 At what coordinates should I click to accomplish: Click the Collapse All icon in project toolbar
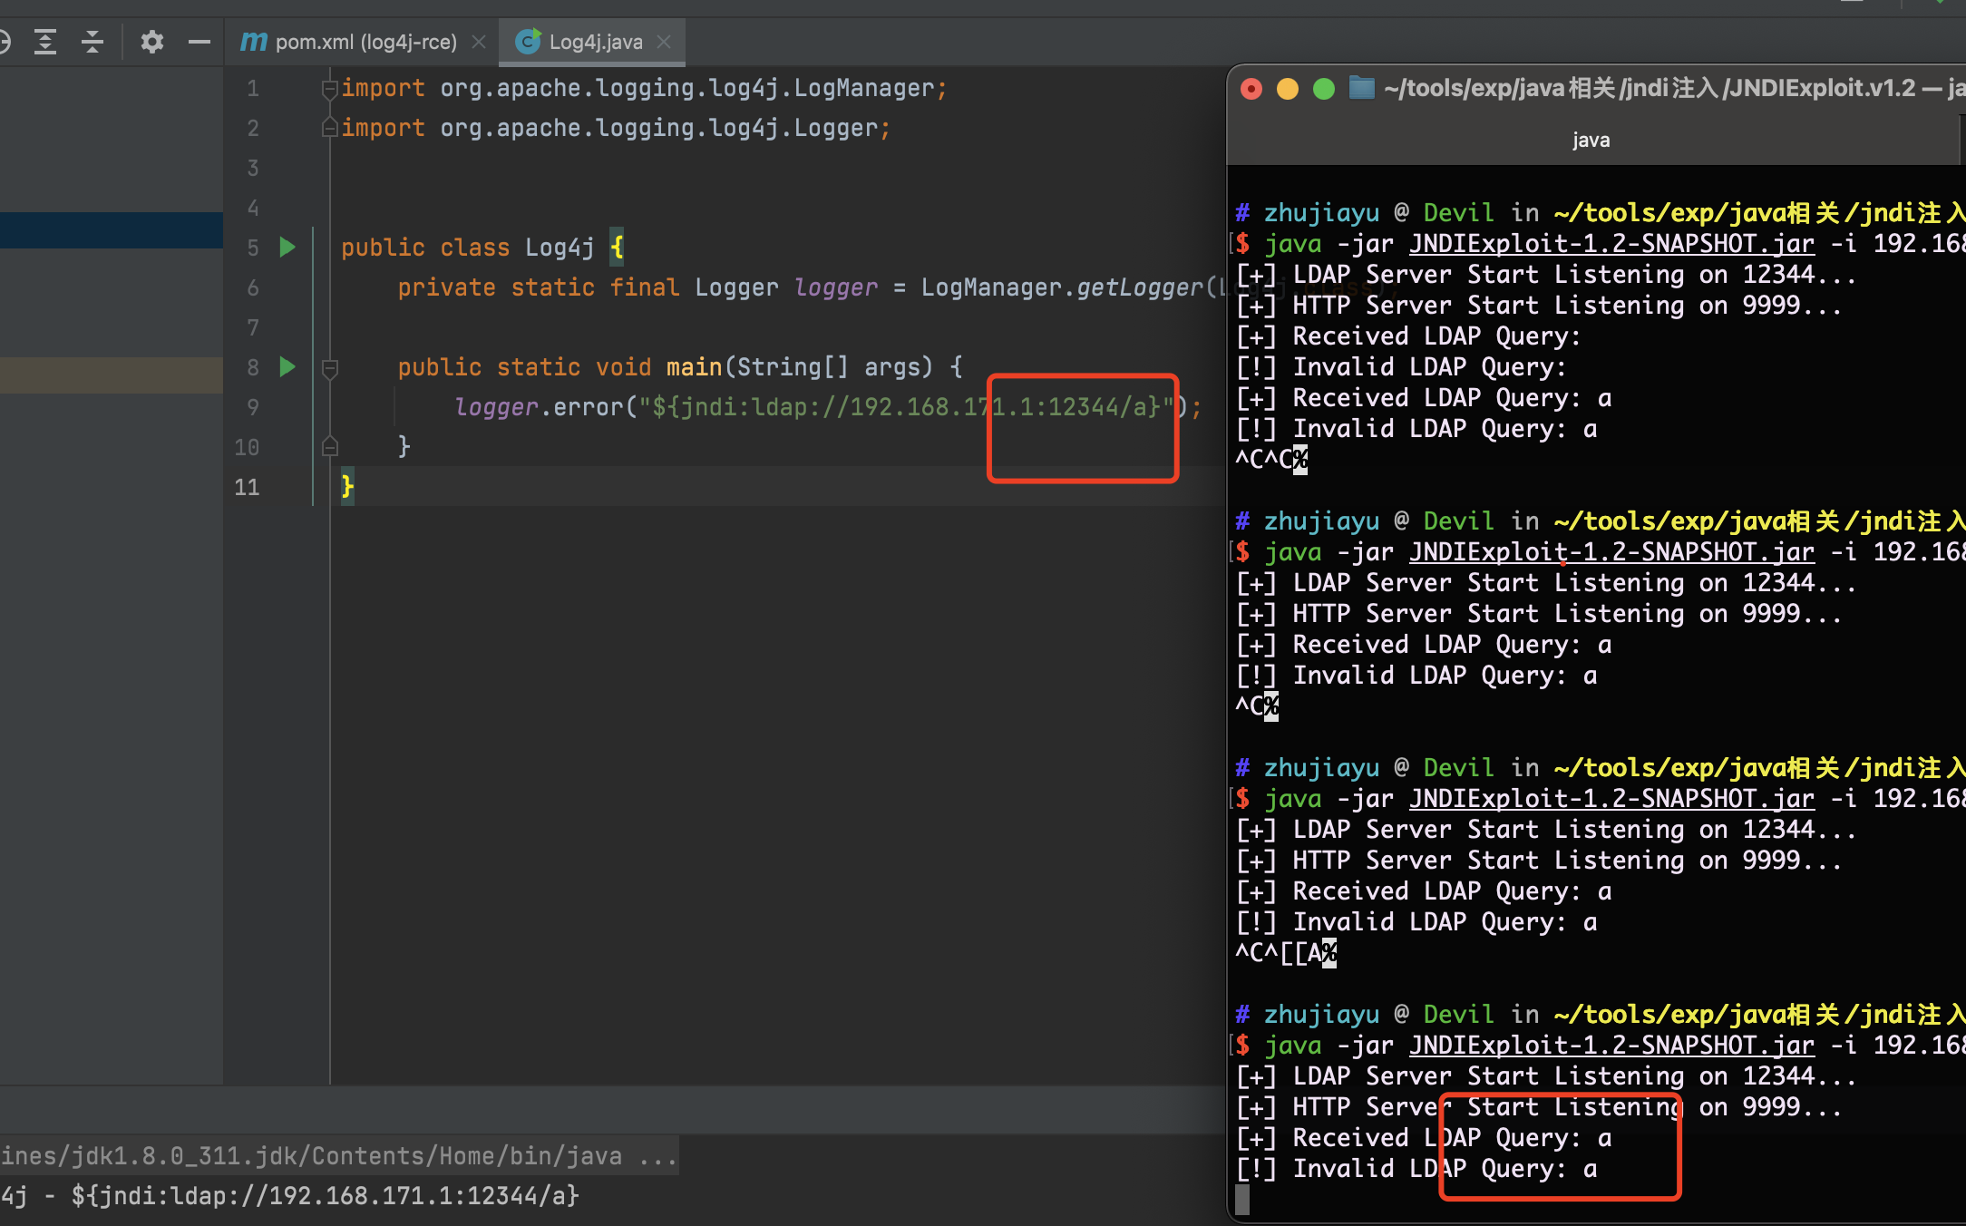point(92,42)
